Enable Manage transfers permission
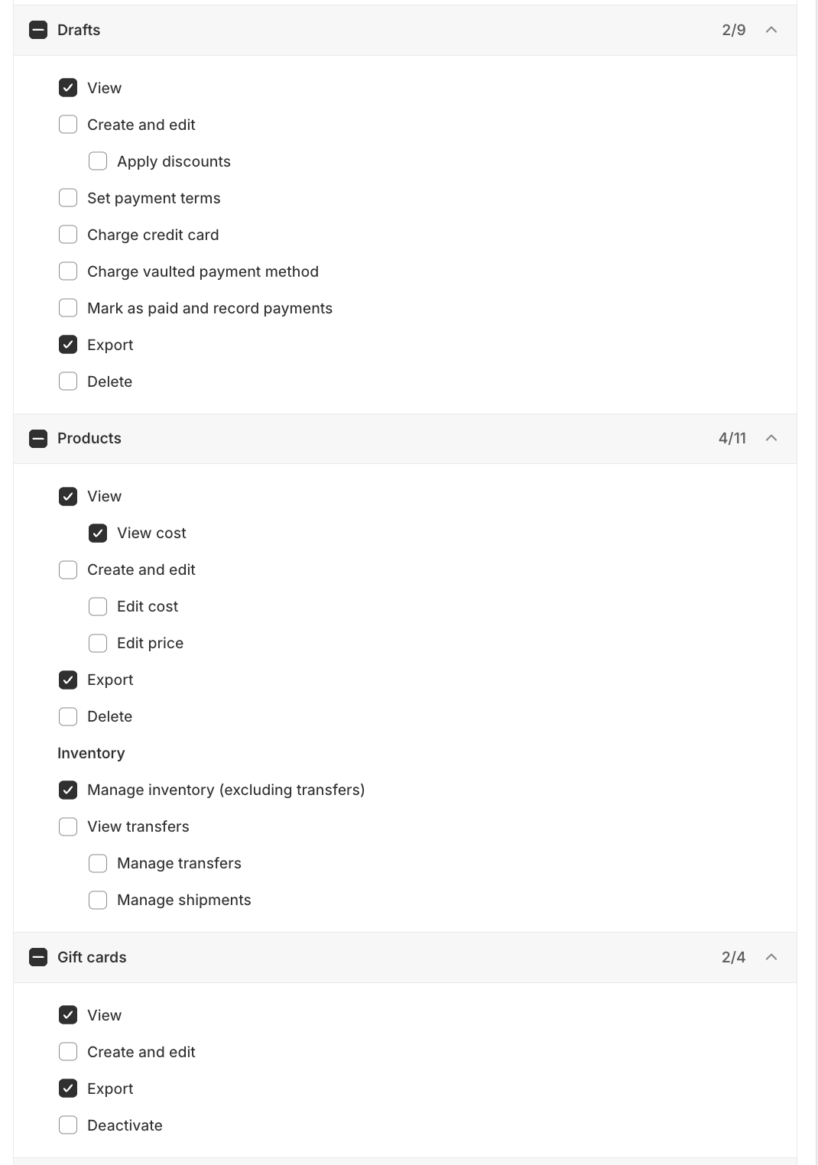818x1165 pixels. tap(97, 863)
